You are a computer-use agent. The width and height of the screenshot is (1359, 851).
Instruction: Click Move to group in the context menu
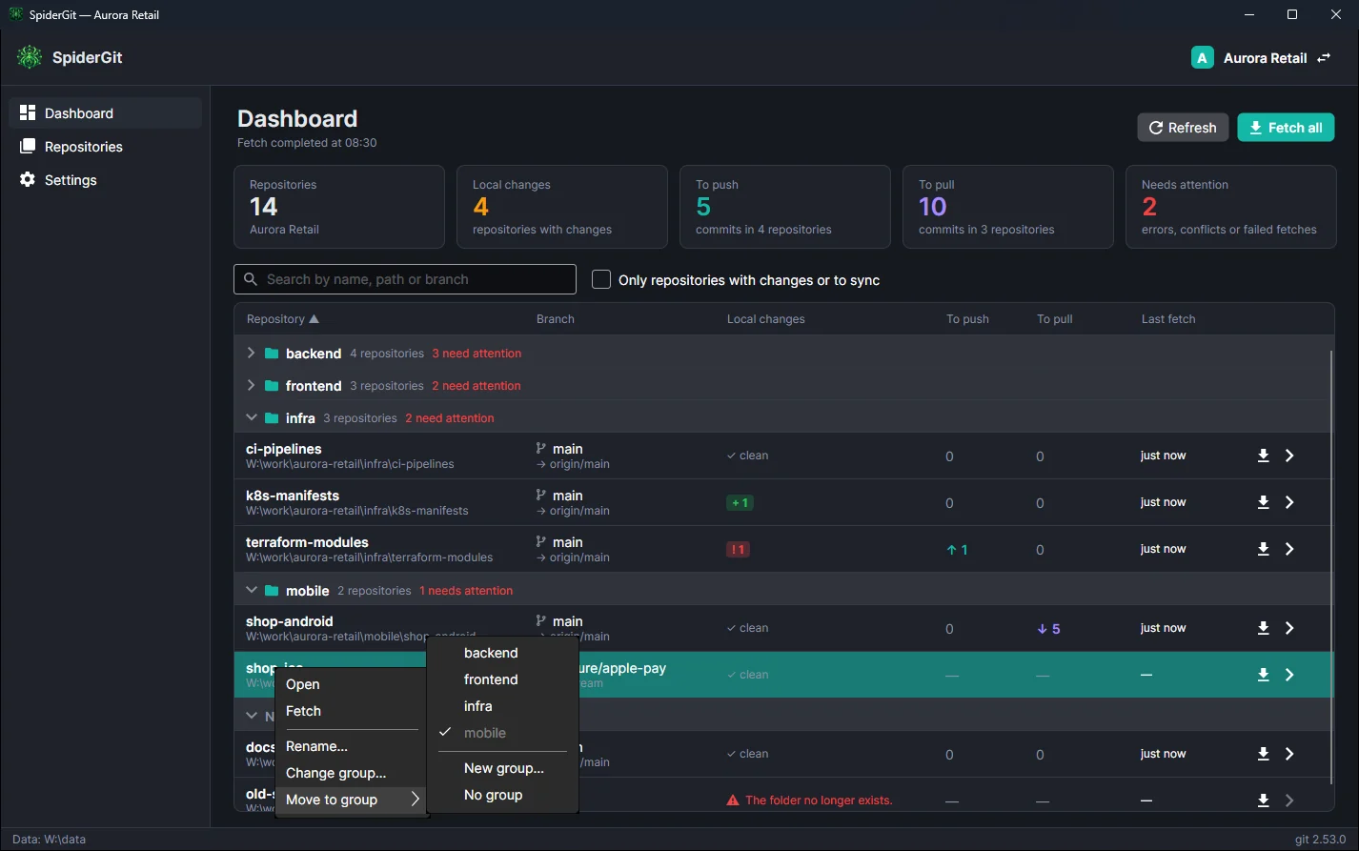coord(352,800)
